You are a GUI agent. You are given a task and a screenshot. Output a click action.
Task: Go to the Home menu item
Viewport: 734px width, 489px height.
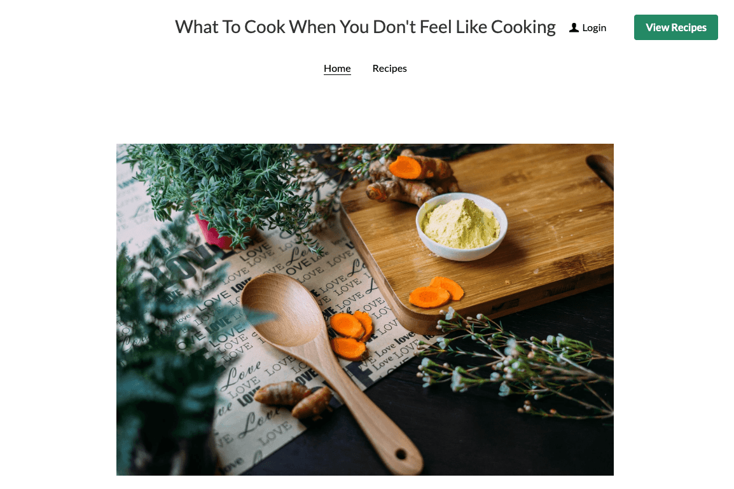tap(337, 68)
